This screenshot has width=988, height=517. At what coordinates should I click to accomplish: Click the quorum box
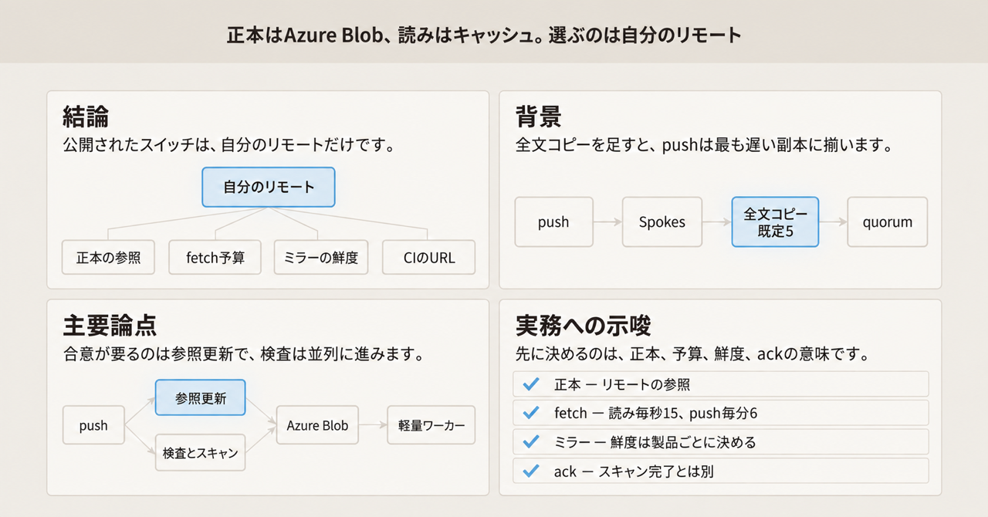(x=888, y=222)
